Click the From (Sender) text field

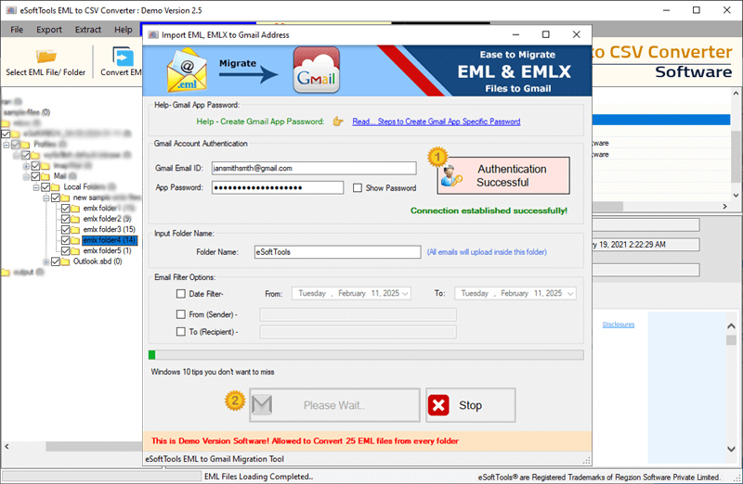[358, 314]
